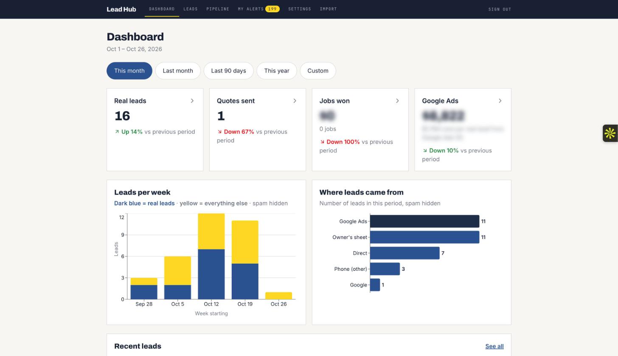Open the Leads nav item
The image size is (618, 356).
point(191,9)
